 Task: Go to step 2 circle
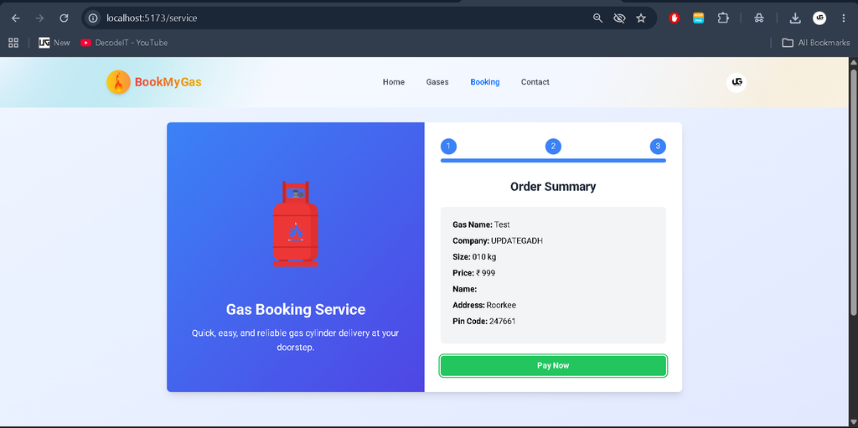click(x=553, y=146)
